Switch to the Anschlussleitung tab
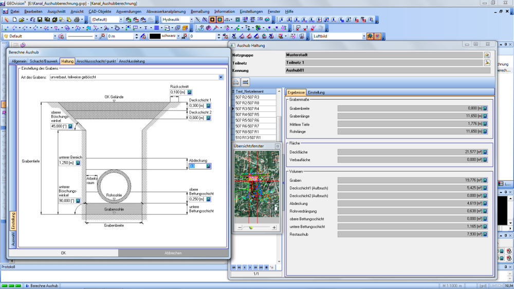The width and height of the screenshot is (514, 289). tap(132, 61)
